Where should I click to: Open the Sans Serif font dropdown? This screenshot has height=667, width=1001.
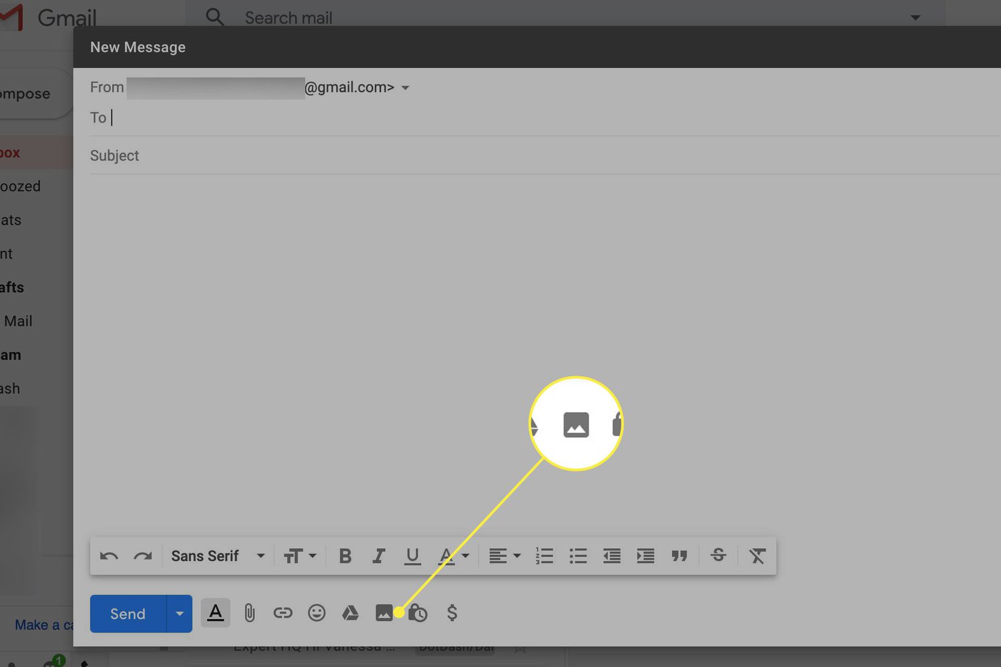click(218, 556)
